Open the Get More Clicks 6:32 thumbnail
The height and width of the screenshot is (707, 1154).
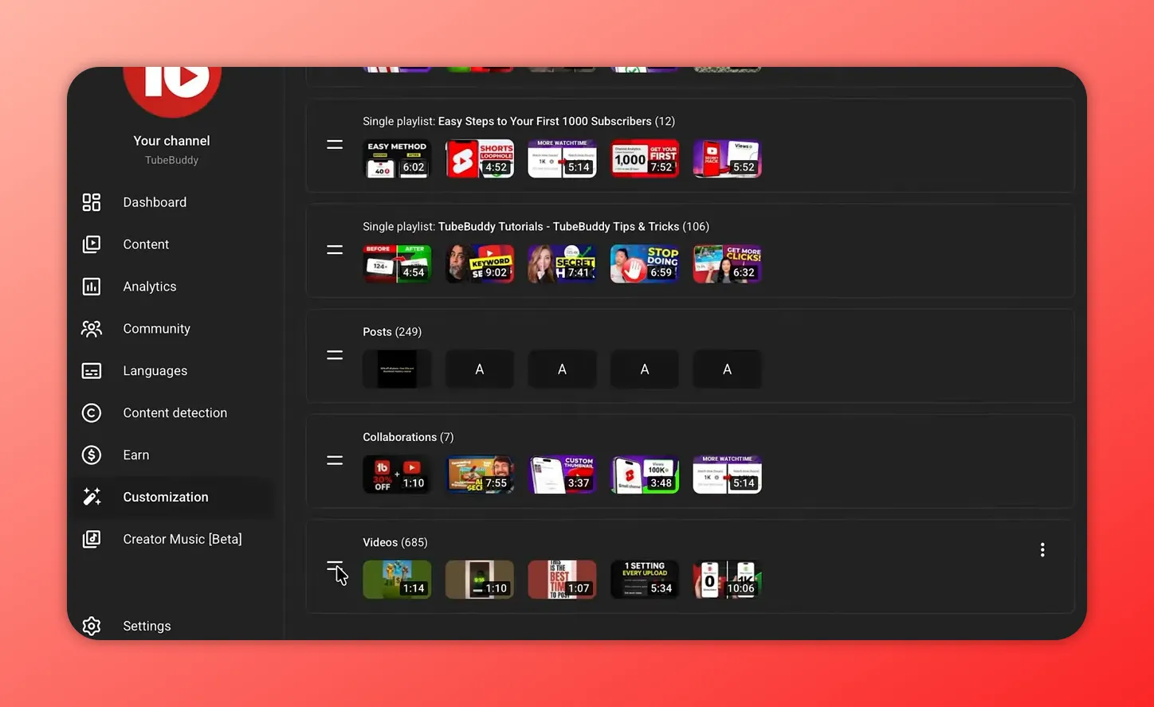727,264
